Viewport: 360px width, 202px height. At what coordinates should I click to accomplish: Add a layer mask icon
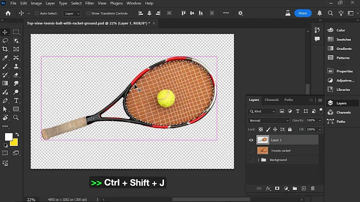point(277,188)
